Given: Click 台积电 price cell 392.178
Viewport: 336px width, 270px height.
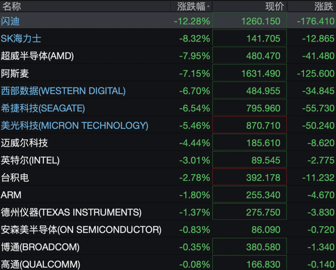Looking at the screenshot, I should (250, 177).
